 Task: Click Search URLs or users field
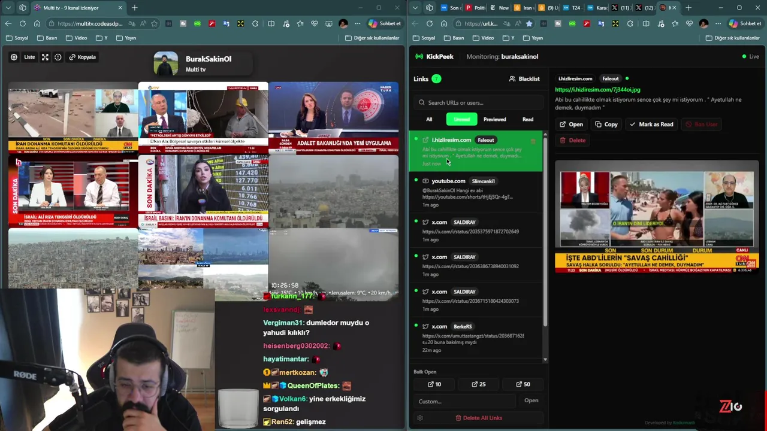pos(478,102)
